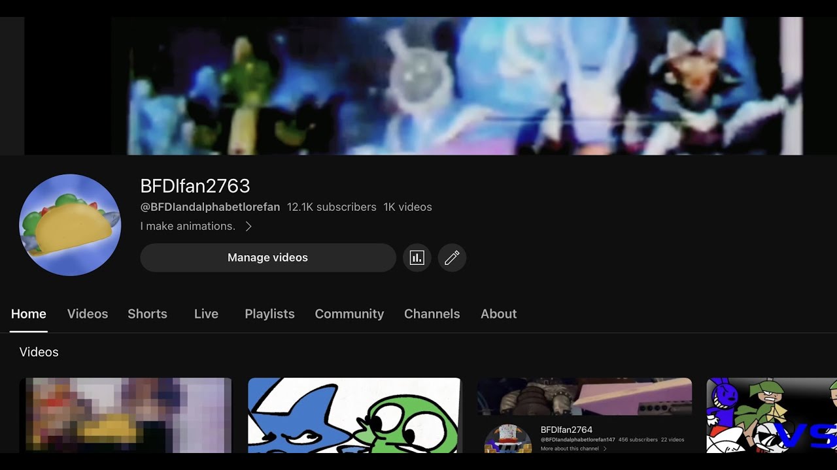The height and width of the screenshot is (470, 837).
Task: Click the 1K videos count
Action: click(407, 207)
